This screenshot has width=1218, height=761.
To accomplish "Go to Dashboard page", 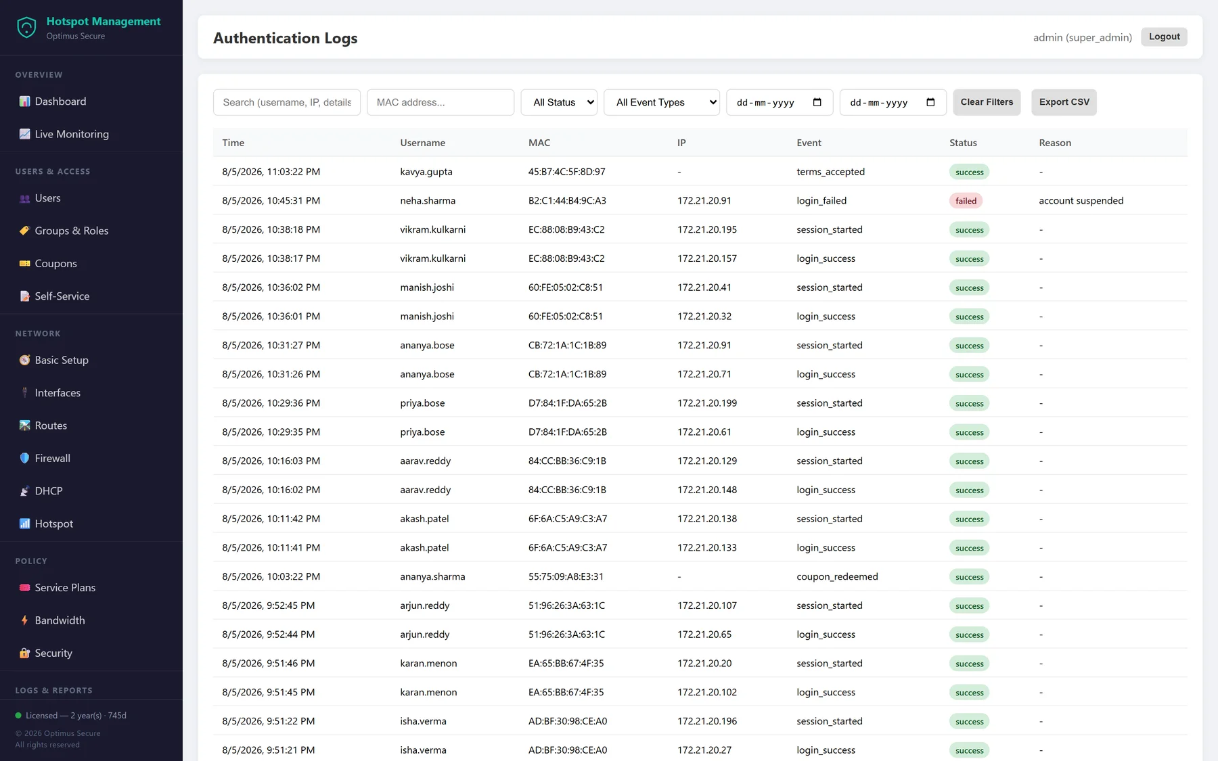I will 60,101.
